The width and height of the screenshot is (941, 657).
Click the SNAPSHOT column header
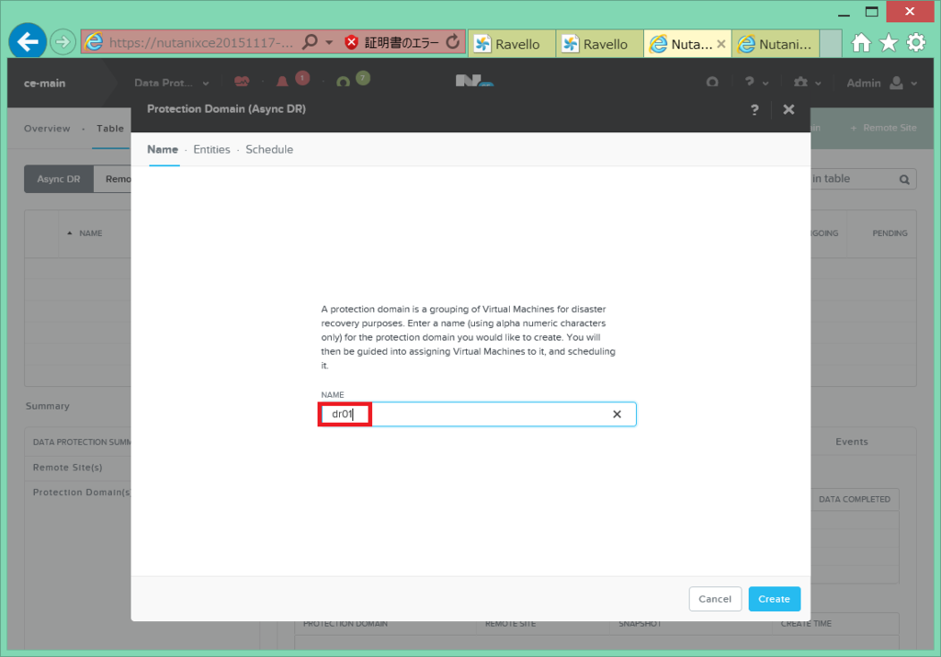click(x=640, y=623)
